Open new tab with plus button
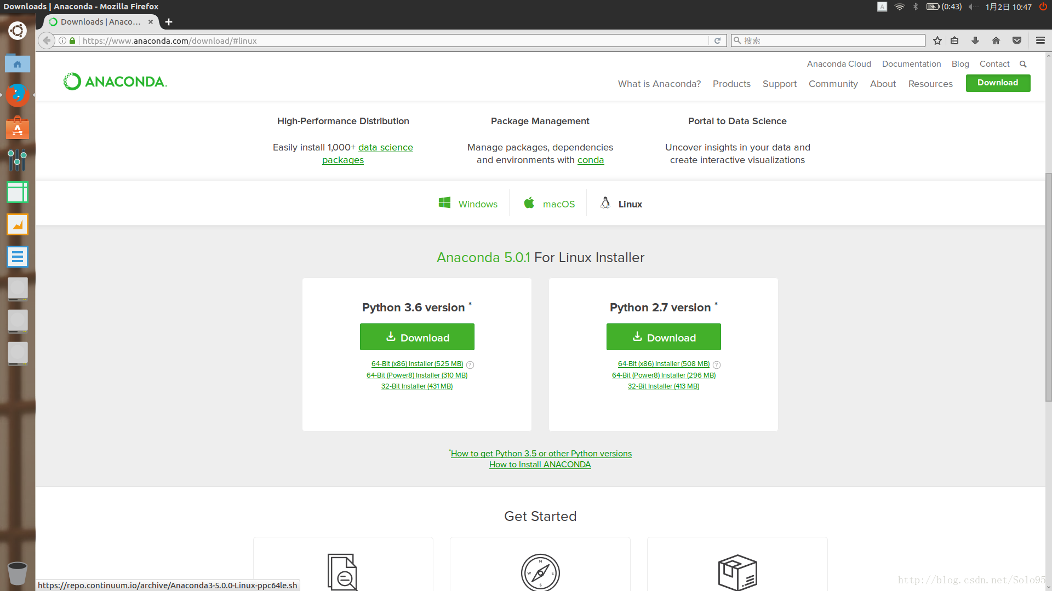1052x591 pixels. coord(169,22)
